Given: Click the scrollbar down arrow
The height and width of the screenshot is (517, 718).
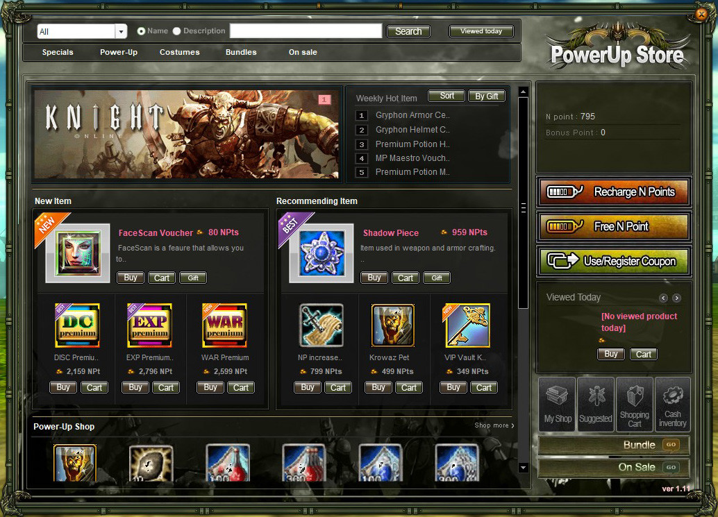Looking at the screenshot, I should [x=523, y=468].
